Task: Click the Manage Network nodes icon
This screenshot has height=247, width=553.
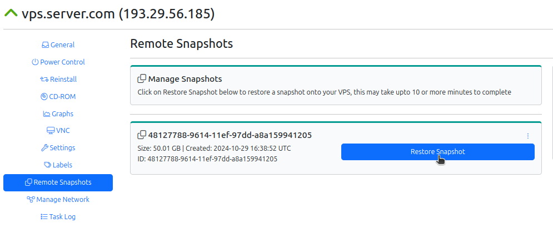Action: click(31, 200)
